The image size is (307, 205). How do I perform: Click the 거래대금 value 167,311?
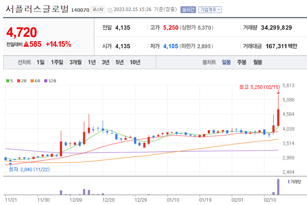(x=276, y=46)
